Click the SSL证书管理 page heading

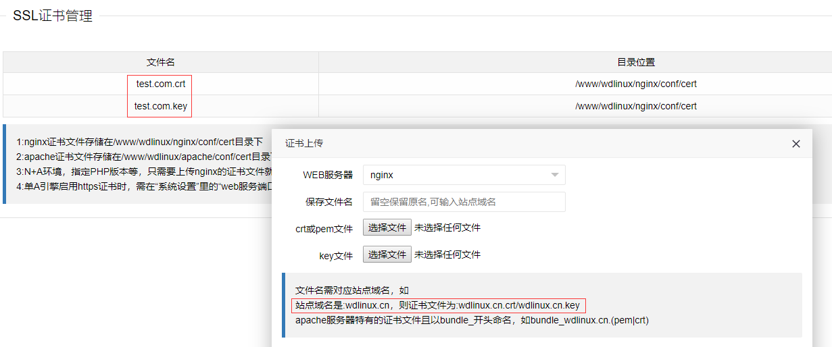click(x=53, y=16)
